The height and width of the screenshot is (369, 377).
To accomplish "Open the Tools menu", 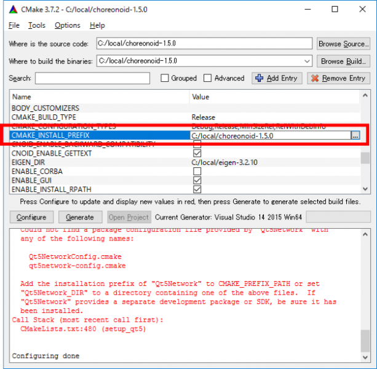I will 37,25.
